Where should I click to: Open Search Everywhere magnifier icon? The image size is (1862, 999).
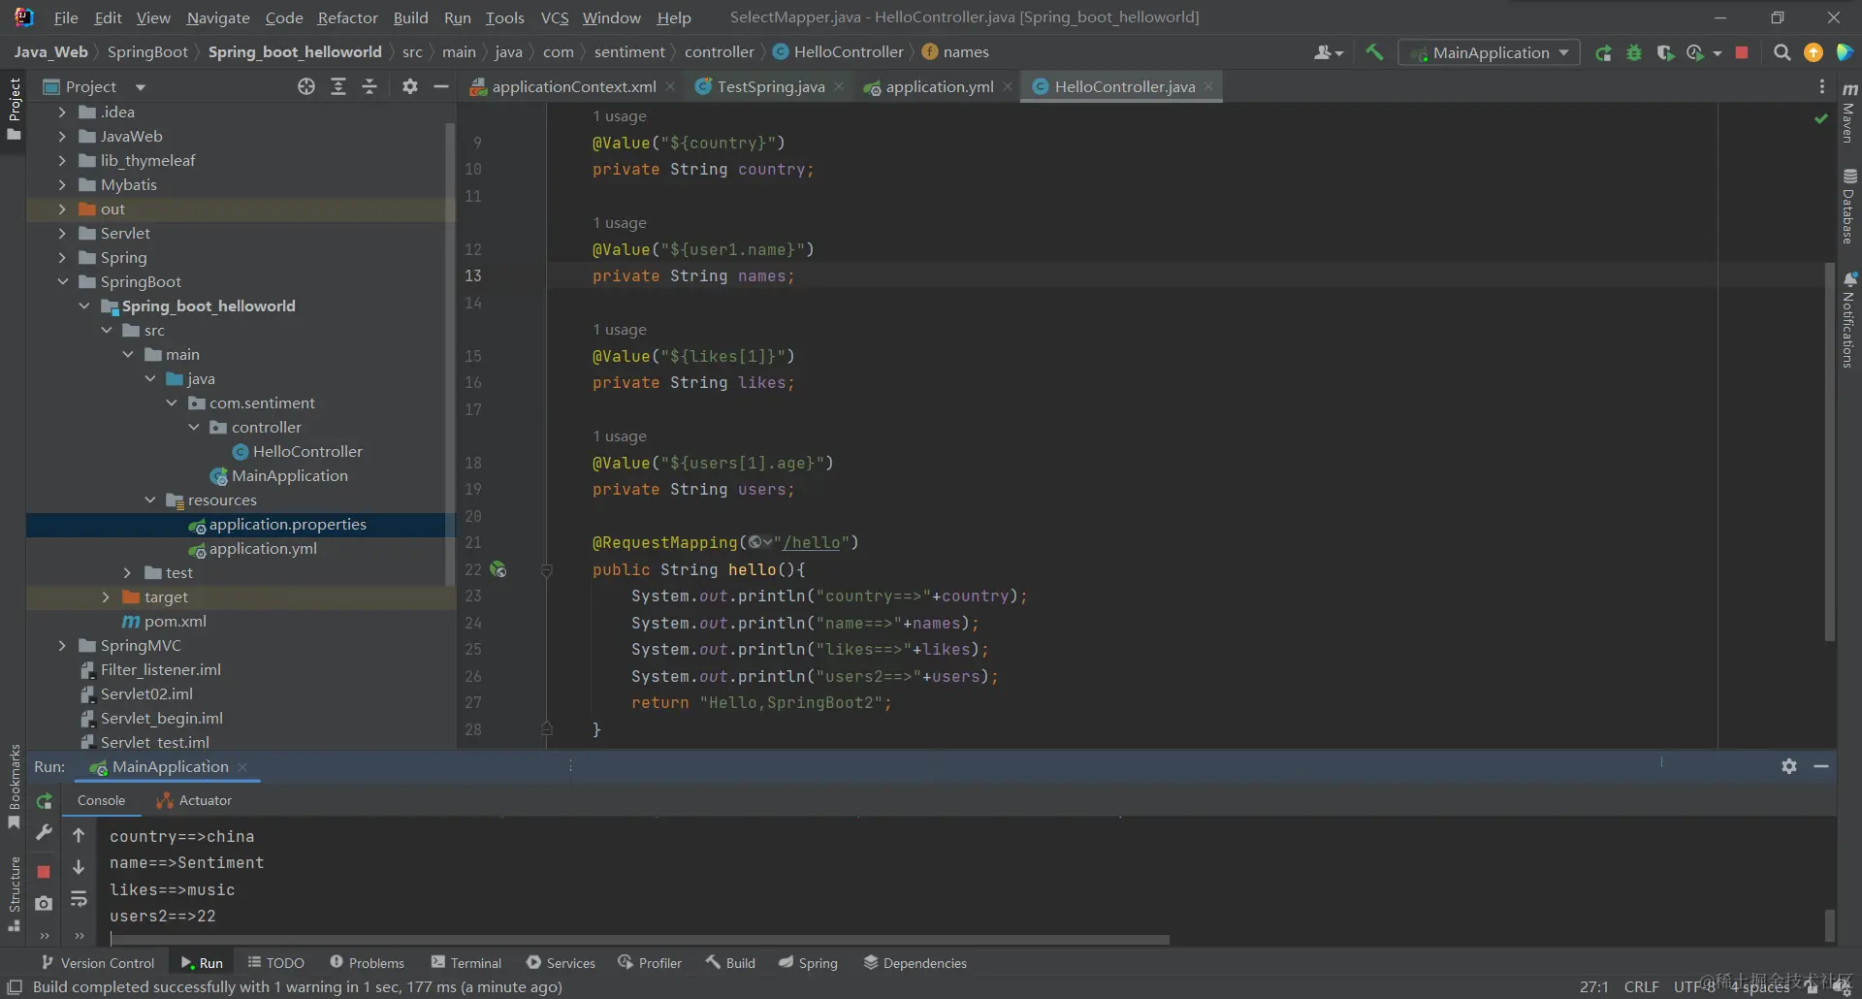coord(1782,52)
